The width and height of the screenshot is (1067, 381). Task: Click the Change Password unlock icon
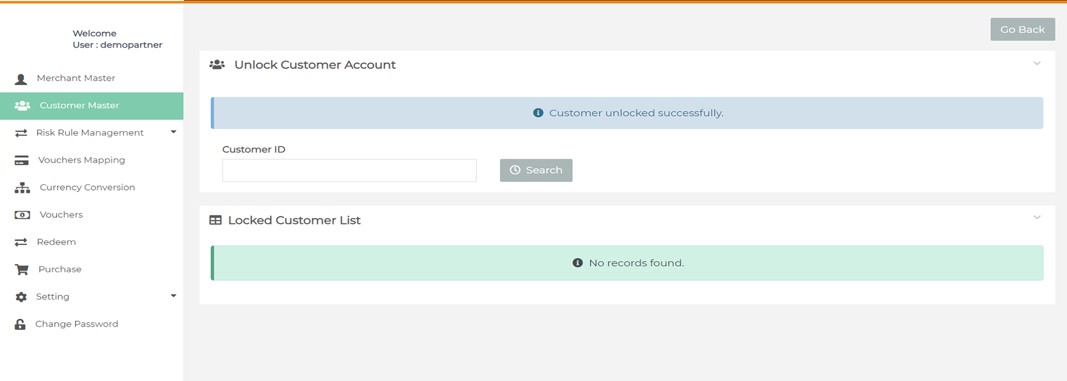tap(20, 324)
